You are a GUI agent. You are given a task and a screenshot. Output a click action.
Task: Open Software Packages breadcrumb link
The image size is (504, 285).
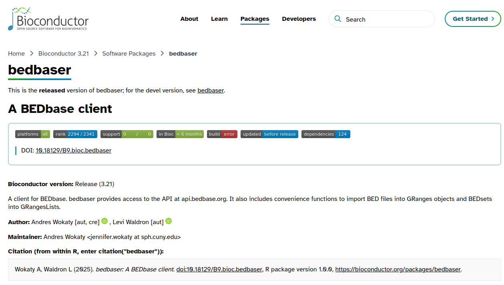(x=129, y=54)
